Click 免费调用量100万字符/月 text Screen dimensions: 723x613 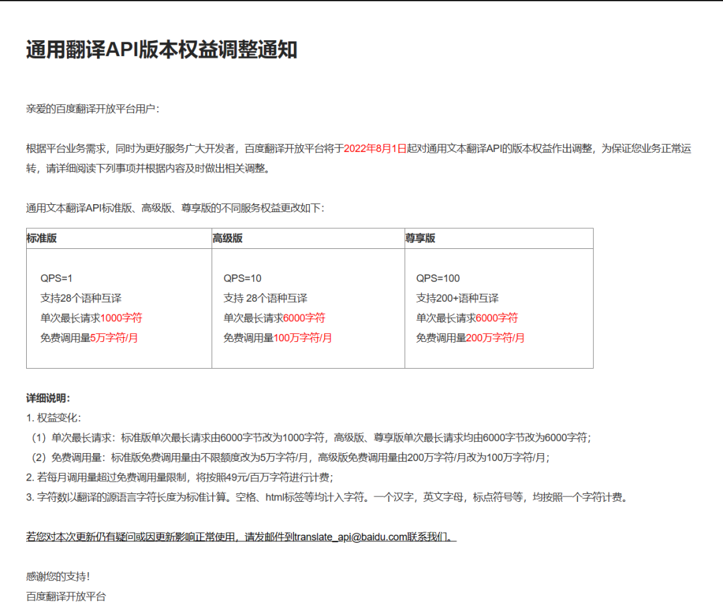278,338
